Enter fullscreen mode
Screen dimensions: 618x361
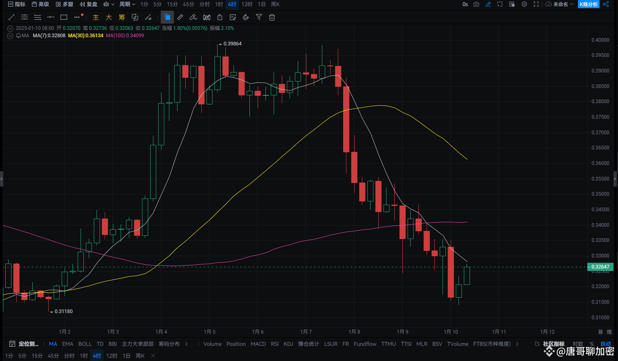536,4
